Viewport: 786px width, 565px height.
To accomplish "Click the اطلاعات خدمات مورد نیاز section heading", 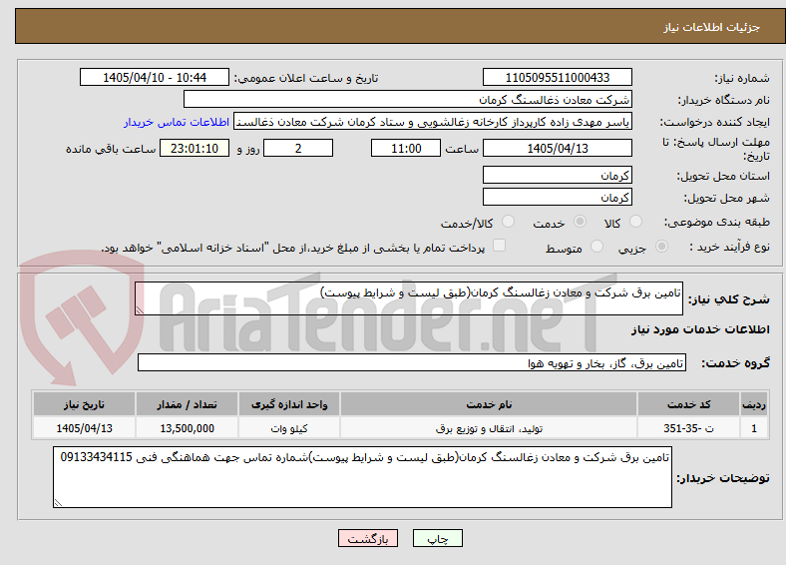I will pyautogui.click(x=700, y=329).
